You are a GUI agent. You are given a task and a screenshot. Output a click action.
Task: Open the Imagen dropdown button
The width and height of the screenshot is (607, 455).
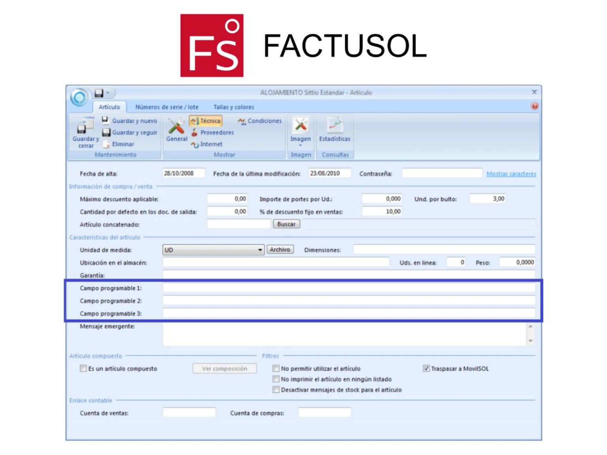(300, 145)
